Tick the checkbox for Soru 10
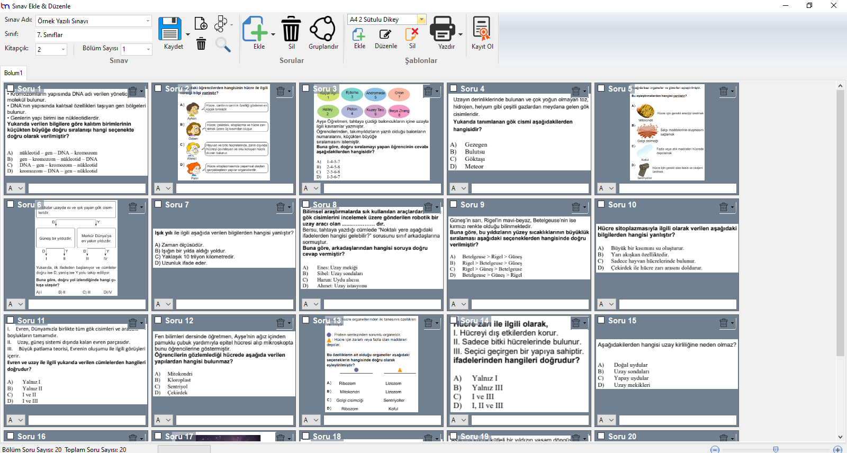Image resolution: width=847 pixels, height=453 pixels. [601, 204]
